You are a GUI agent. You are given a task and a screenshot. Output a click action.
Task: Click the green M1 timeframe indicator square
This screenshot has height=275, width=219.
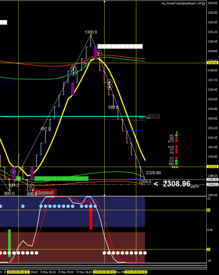tap(176, 136)
